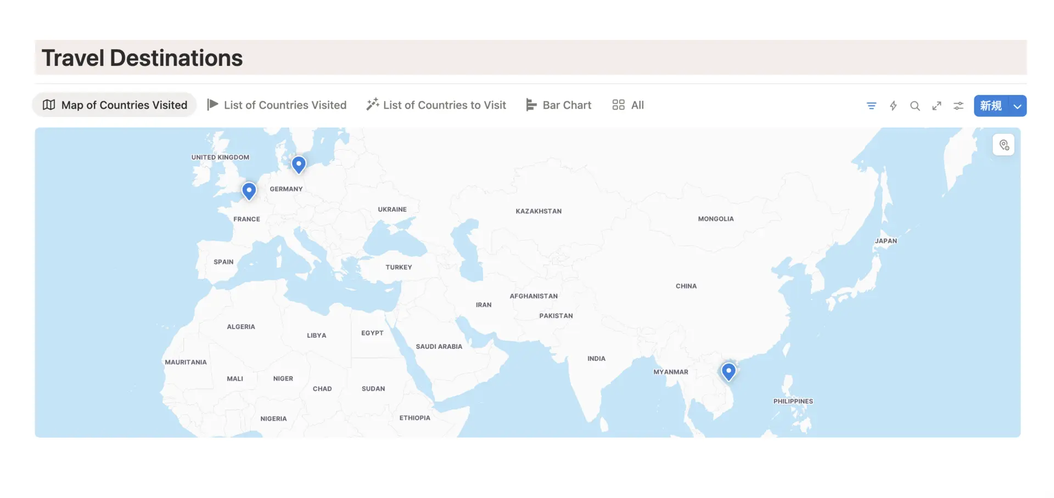Click the UKRAINE map label
1054x498 pixels.
point(392,210)
